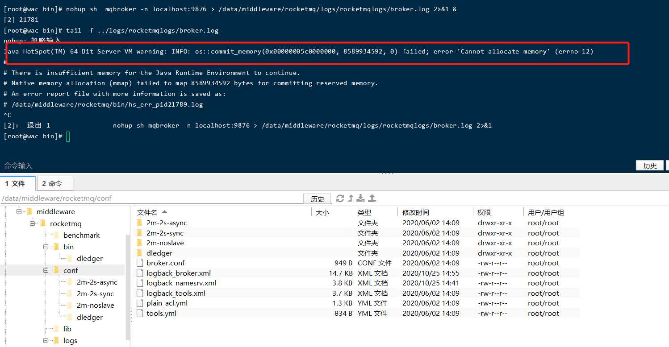Collapse the rocketmq tree node

coord(32,223)
